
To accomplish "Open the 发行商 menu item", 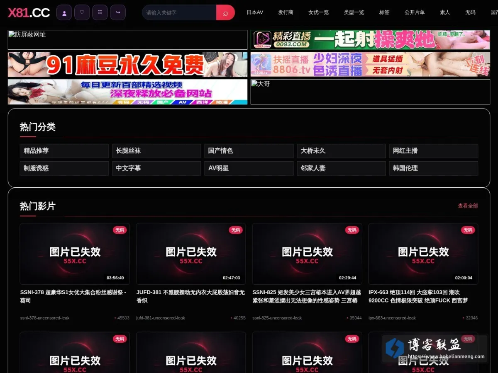I will pos(286,12).
